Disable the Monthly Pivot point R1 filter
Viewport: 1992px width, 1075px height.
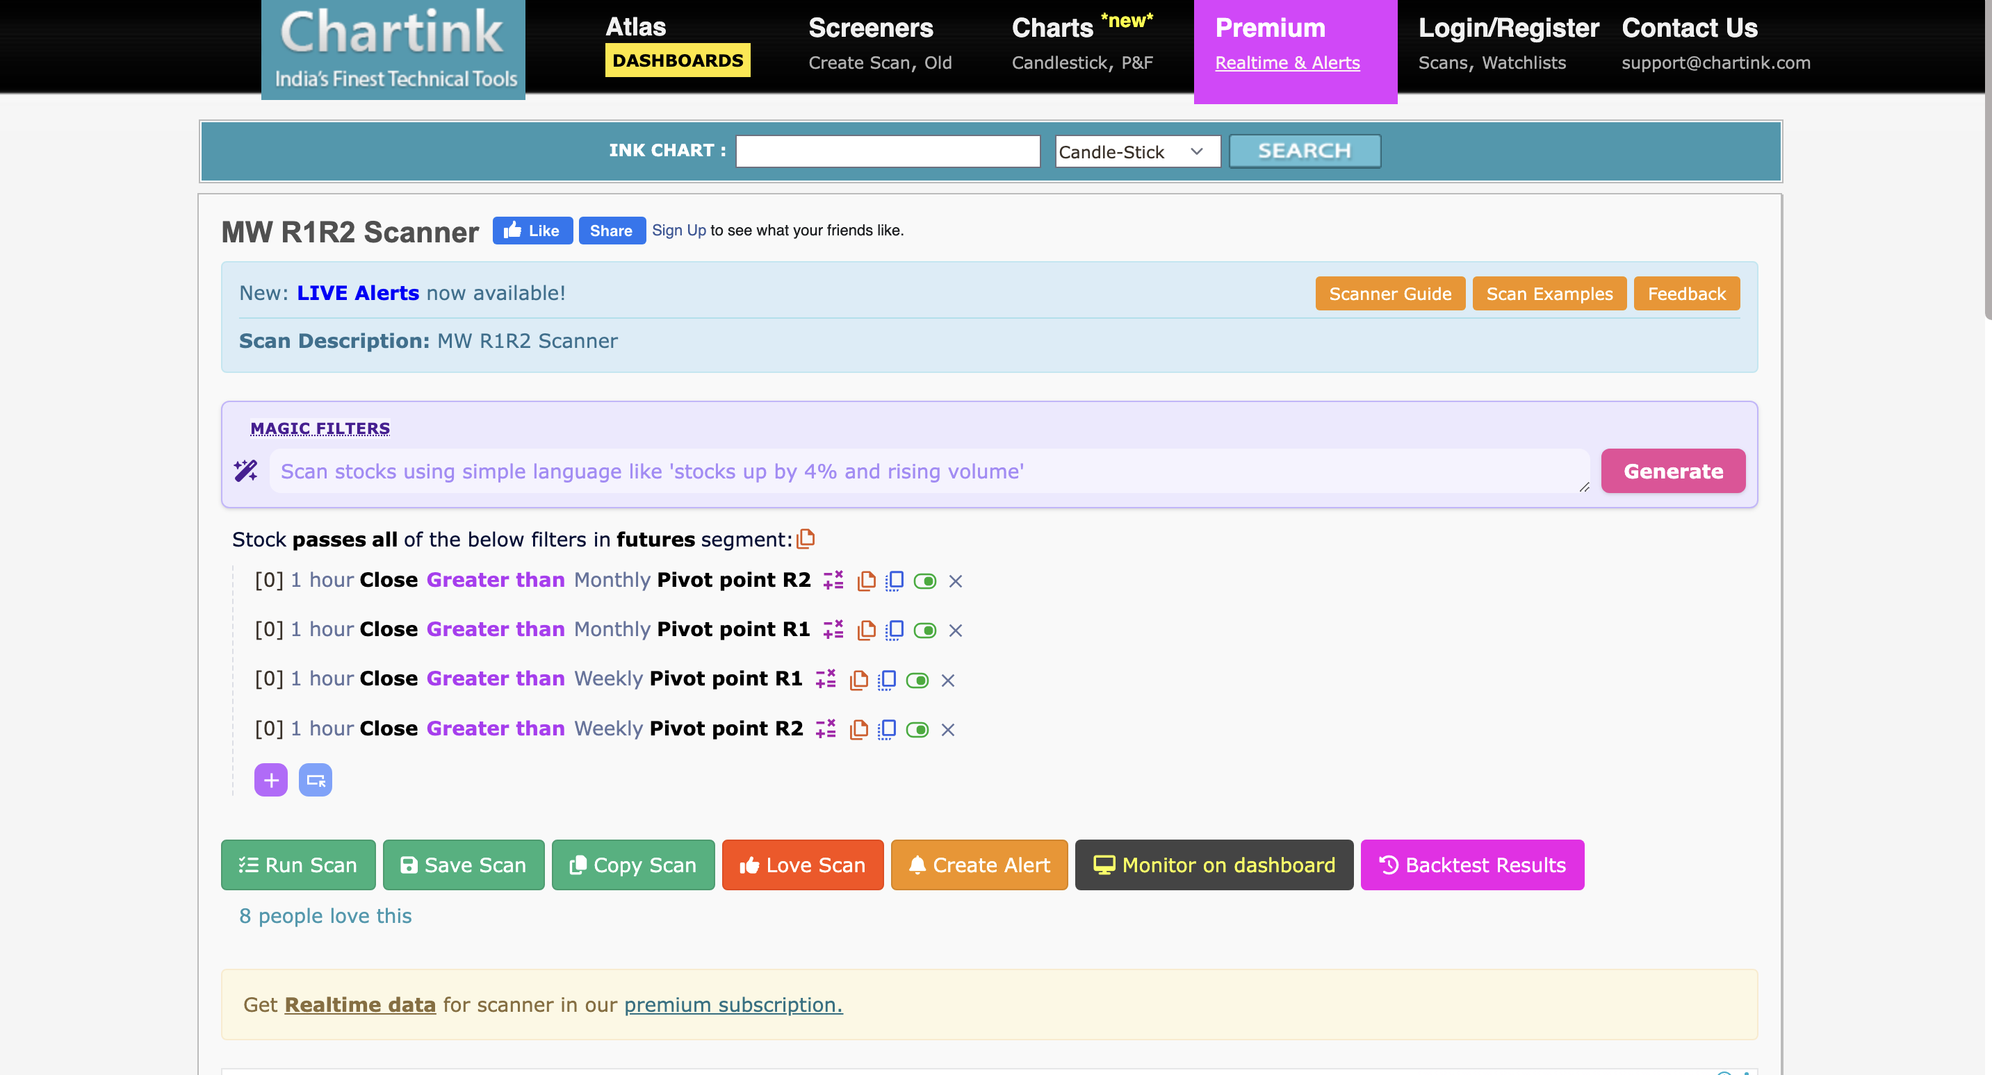click(925, 631)
